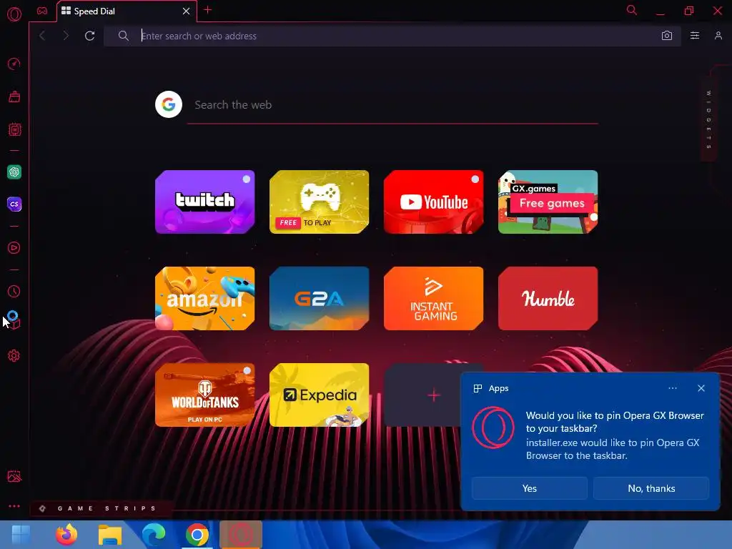This screenshot has width=732, height=549.
Task: Switch to Chrome on the taskbar
Action: coord(197,535)
